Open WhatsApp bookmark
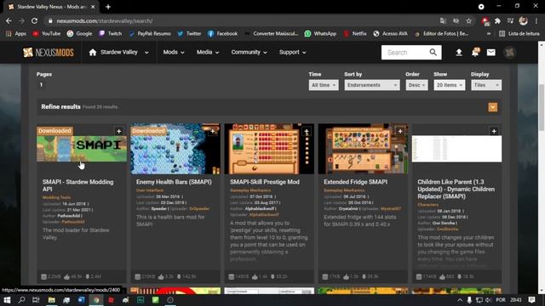Viewport: 545px width, 306px height. point(320,34)
